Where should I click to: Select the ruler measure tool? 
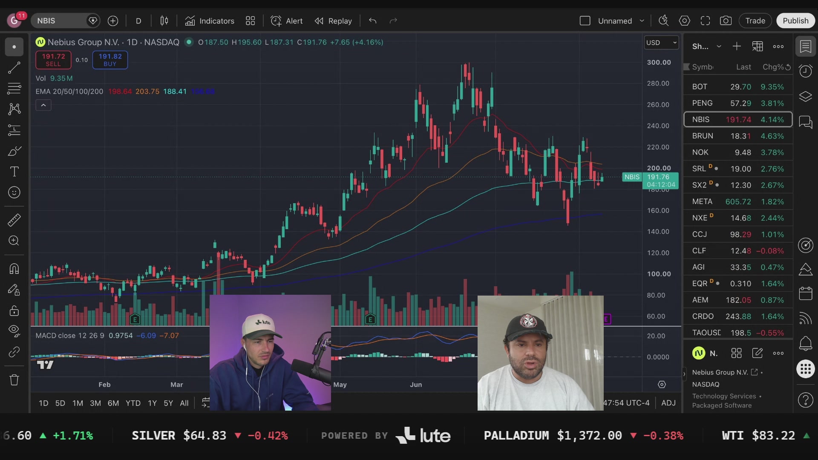14,220
